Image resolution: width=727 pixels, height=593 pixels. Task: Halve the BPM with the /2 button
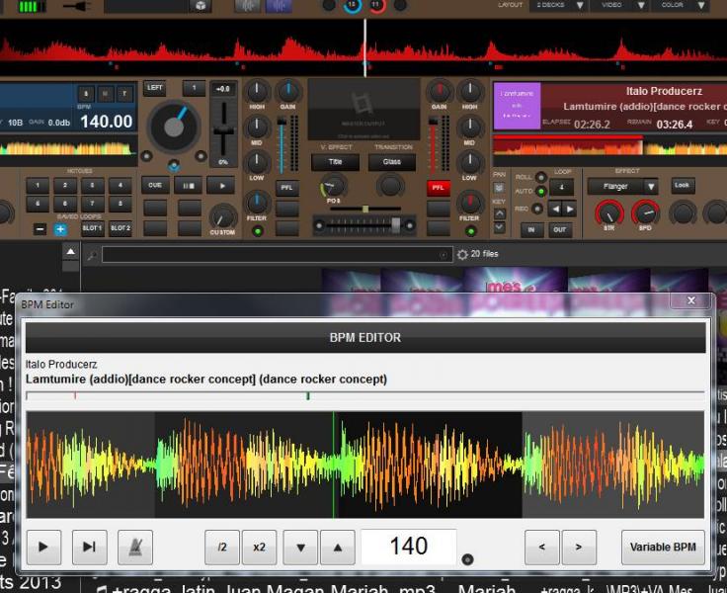[222, 547]
